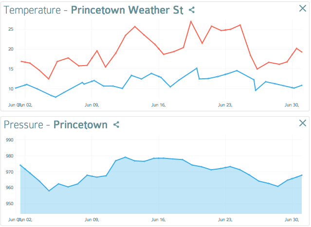Select the Jun 09 label on the pressure axis

click(x=92, y=219)
